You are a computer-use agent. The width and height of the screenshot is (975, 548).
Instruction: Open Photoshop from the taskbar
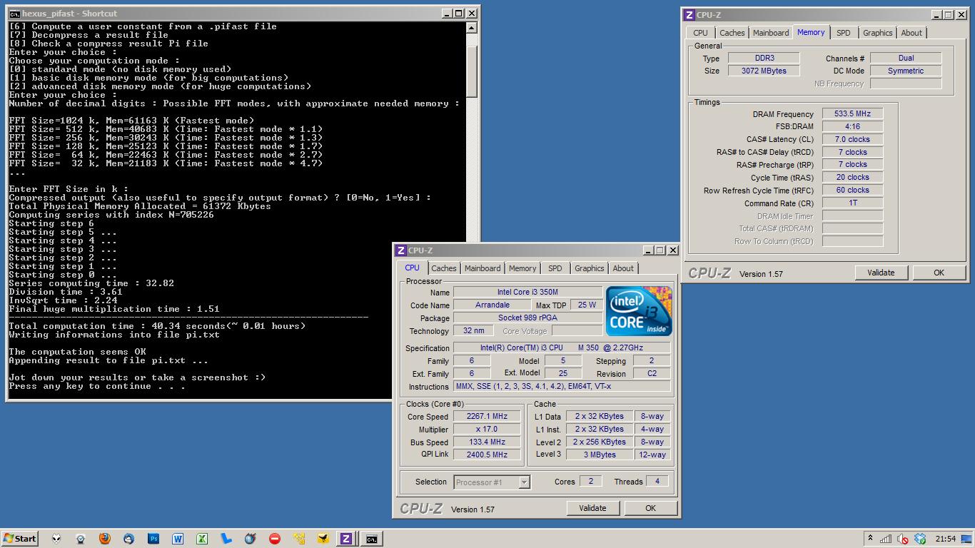(153, 539)
